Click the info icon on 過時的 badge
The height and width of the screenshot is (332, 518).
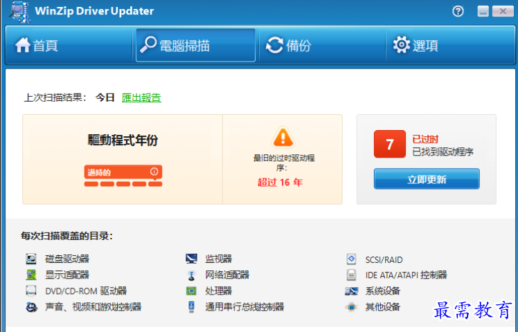pos(154,172)
